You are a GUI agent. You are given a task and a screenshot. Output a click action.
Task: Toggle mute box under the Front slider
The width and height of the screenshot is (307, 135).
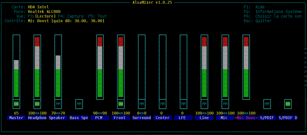click(121, 104)
